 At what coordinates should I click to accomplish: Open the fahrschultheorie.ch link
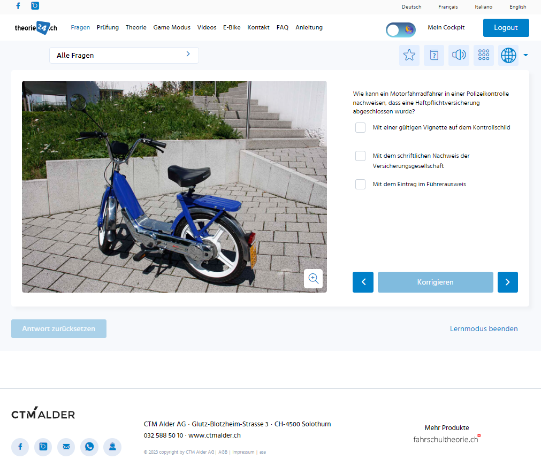tap(446, 439)
